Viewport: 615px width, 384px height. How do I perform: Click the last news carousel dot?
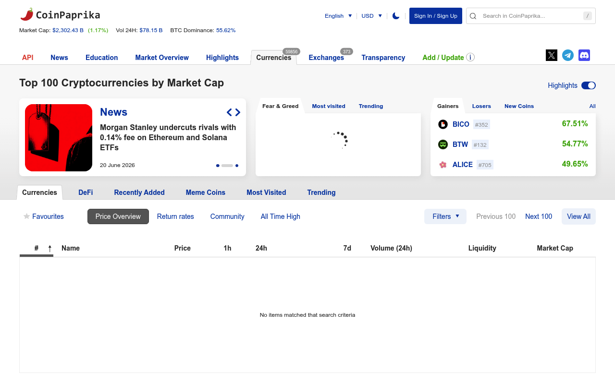(x=237, y=166)
